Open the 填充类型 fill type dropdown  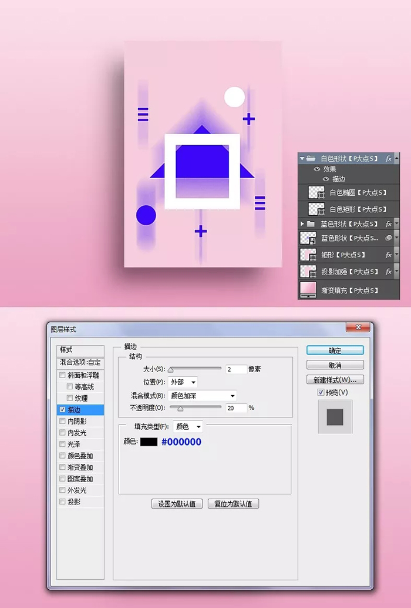point(188,426)
